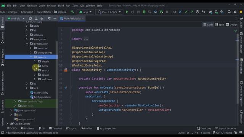Click the override gutter icon next to onCreate

pyautogui.click(x=66, y=88)
